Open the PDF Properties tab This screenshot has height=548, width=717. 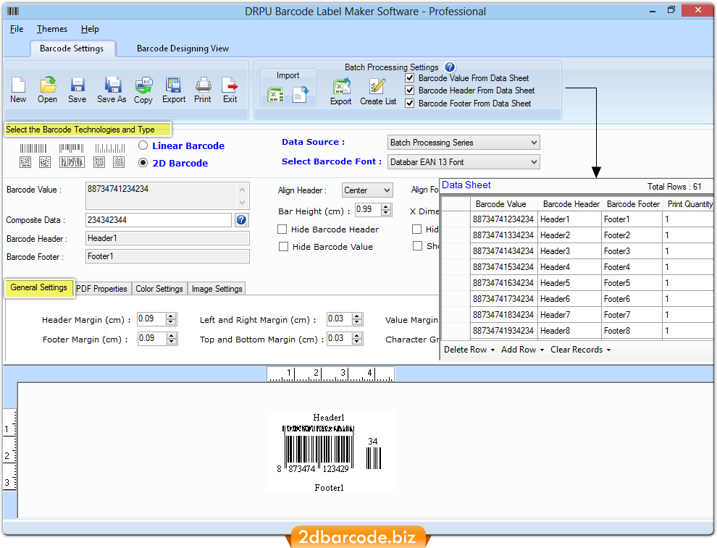(102, 289)
